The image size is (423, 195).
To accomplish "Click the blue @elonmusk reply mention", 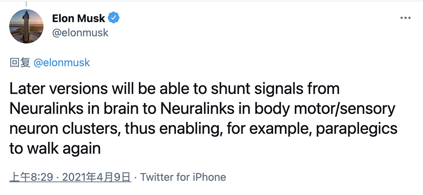I will [x=61, y=63].
